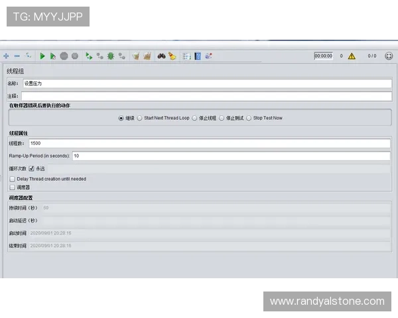
Task: Select the 停止测试 radio option
Action: 222,118
